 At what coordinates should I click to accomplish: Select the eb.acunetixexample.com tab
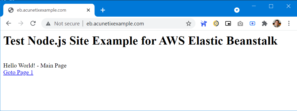click(x=42, y=10)
